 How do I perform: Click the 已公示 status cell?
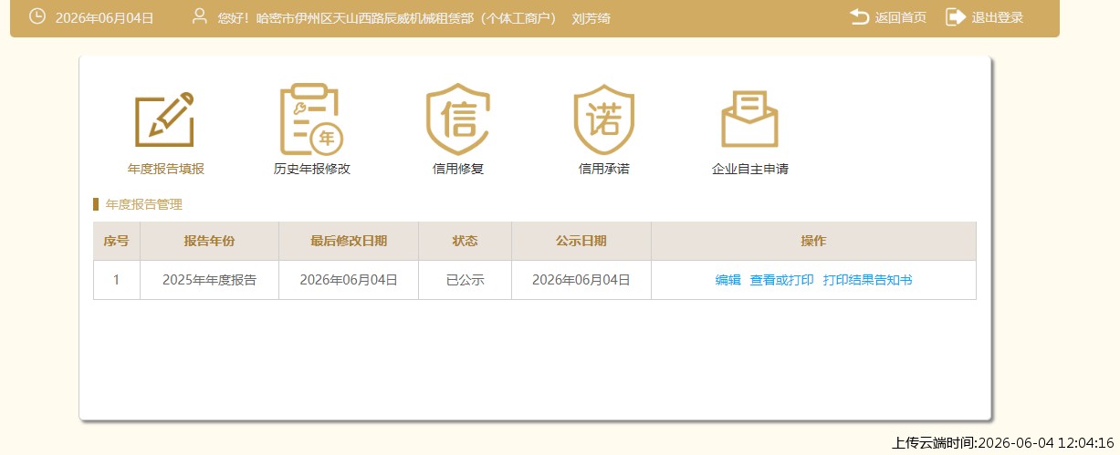pyautogui.click(x=465, y=280)
